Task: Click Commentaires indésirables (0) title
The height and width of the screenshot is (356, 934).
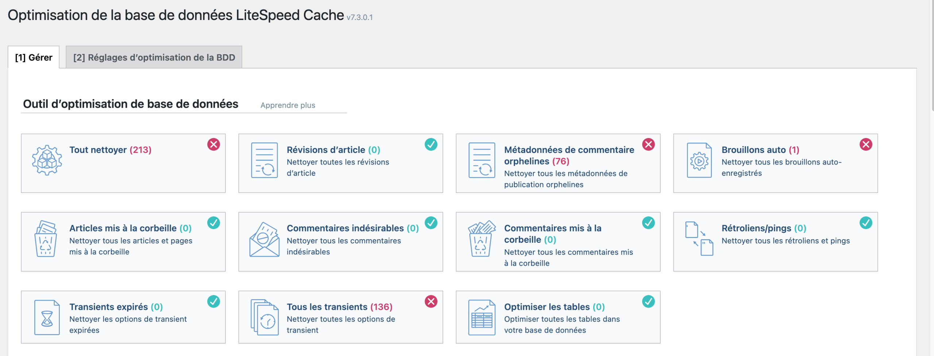Action: coord(353,228)
